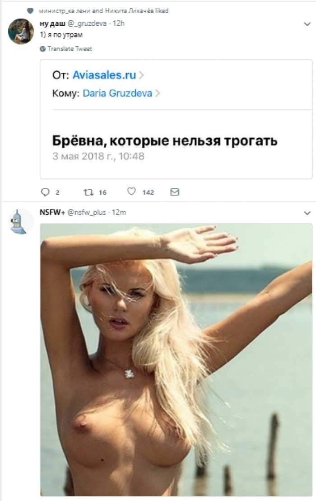Open the @_gruzdeva handle link

[x=87, y=23]
